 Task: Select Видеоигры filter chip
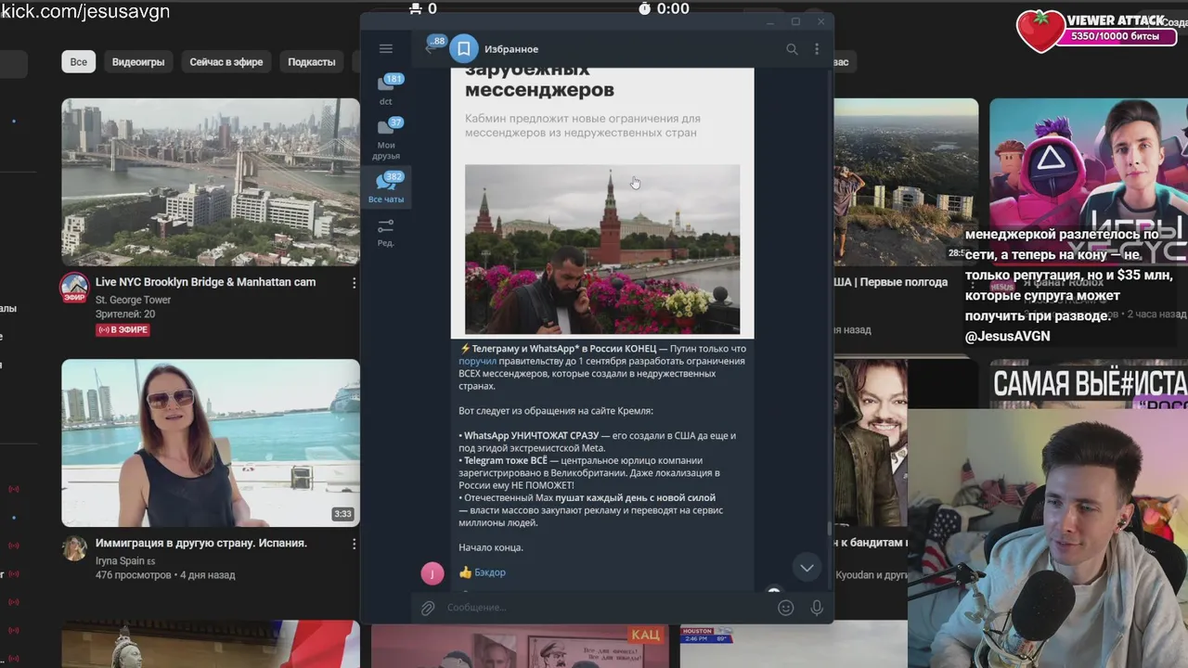tap(138, 62)
